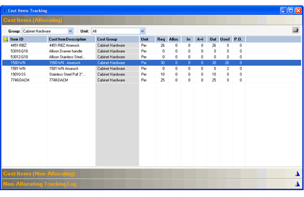Screen dimensions: 304x197
Task: Click the Out value 25 in 7748-DACM row
Action: 214,80
